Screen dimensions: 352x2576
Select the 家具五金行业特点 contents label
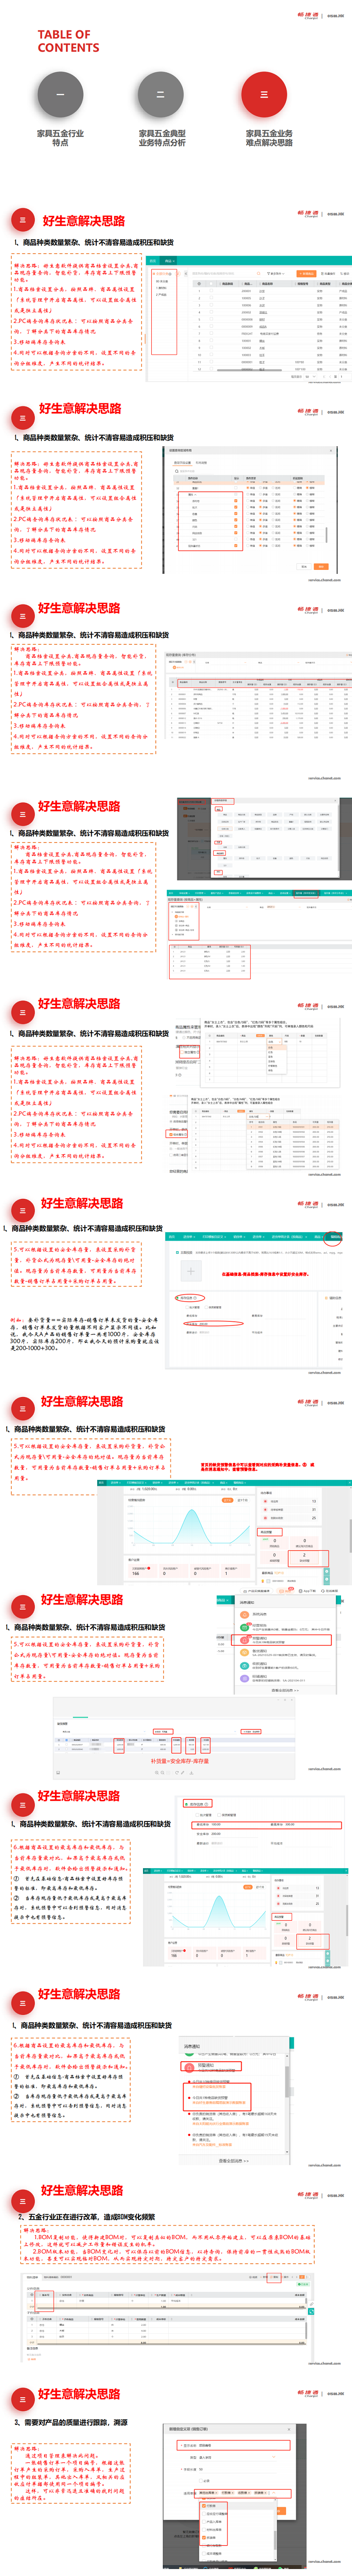point(60,137)
